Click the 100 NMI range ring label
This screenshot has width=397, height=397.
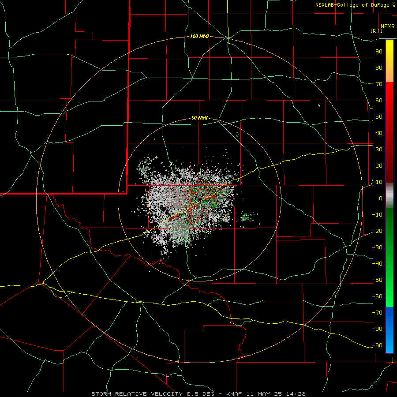pyautogui.click(x=199, y=37)
